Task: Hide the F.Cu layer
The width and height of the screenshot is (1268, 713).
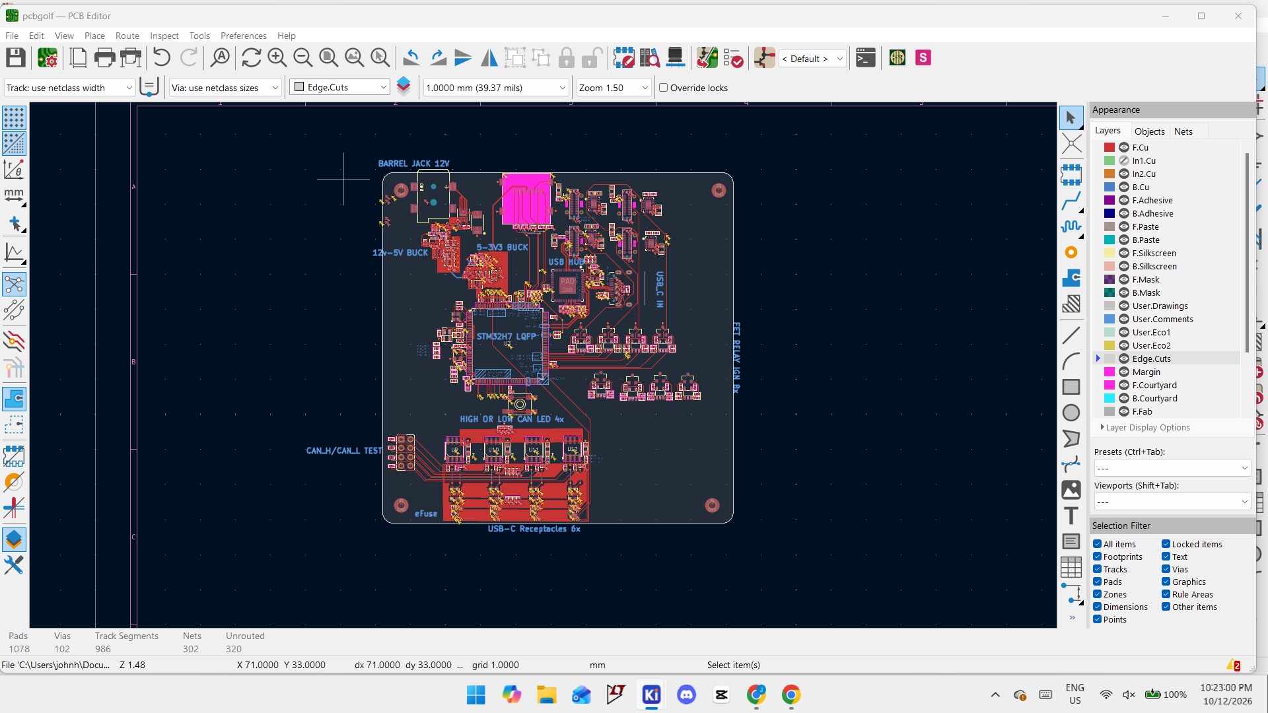Action: point(1124,147)
